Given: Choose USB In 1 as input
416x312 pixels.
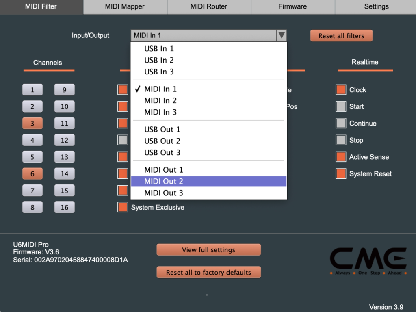Looking at the screenshot, I should click(x=159, y=48).
